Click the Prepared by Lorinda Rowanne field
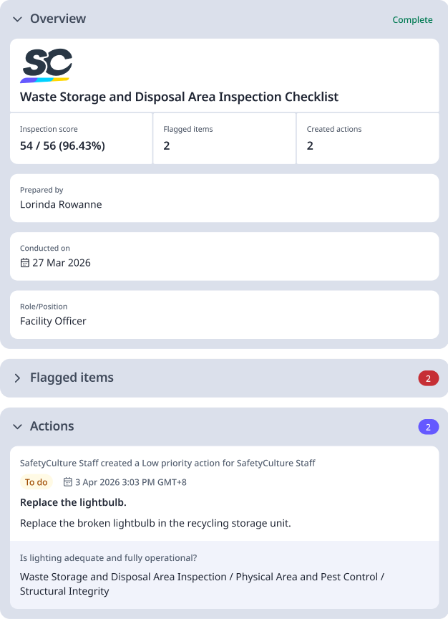The width and height of the screenshot is (448, 619). pos(224,198)
